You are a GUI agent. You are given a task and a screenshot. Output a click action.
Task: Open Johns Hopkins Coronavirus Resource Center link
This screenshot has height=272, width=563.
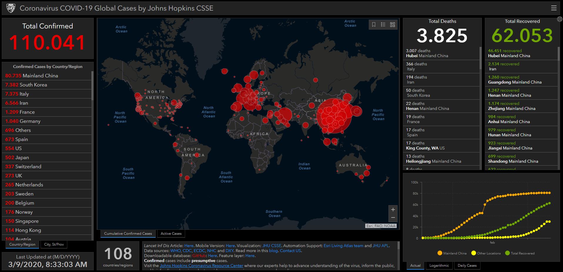(201, 266)
